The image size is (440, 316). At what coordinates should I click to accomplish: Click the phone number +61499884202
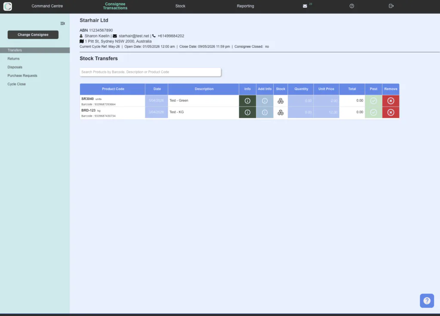(171, 36)
